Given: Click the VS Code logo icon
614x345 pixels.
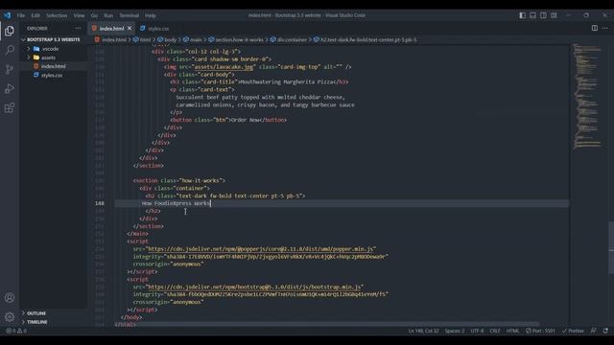Looking at the screenshot, I should tap(8, 15).
